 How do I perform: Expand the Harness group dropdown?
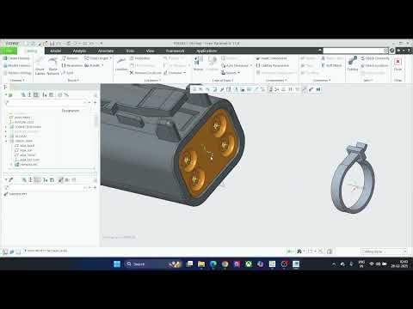17,81
